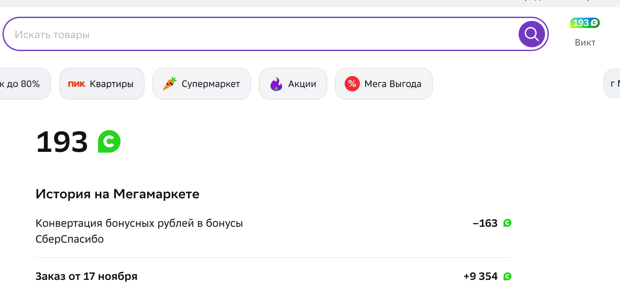Click the ПИК logo icon

click(x=76, y=84)
